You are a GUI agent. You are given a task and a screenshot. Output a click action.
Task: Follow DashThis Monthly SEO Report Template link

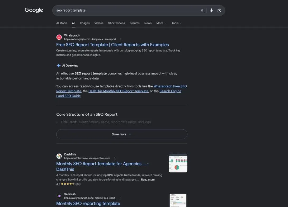tap(118, 91)
